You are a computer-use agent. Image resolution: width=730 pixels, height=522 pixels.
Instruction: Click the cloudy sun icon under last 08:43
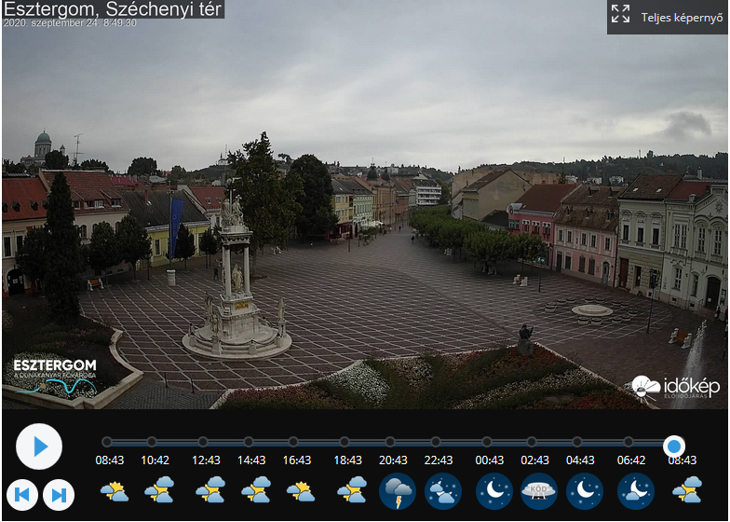pyautogui.click(x=687, y=489)
